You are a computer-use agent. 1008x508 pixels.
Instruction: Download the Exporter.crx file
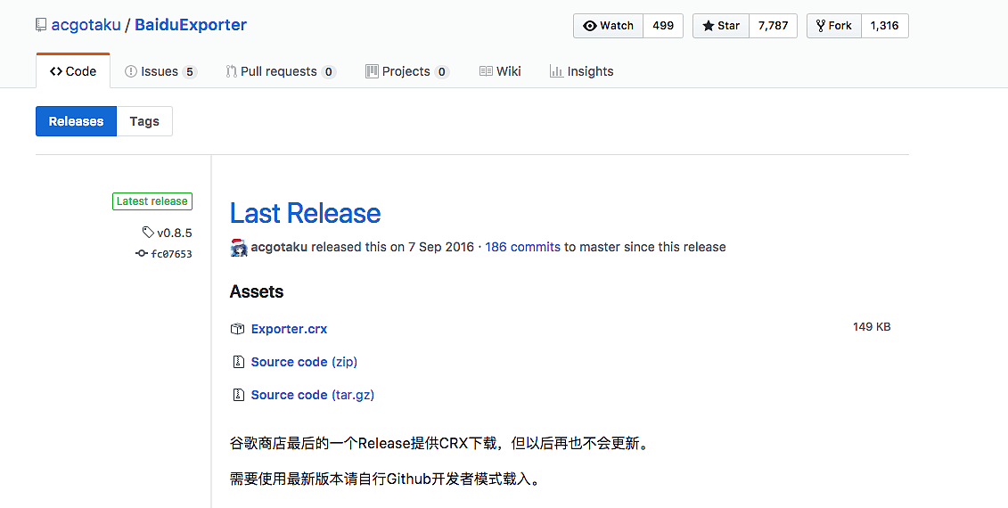[x=289, y=329]
